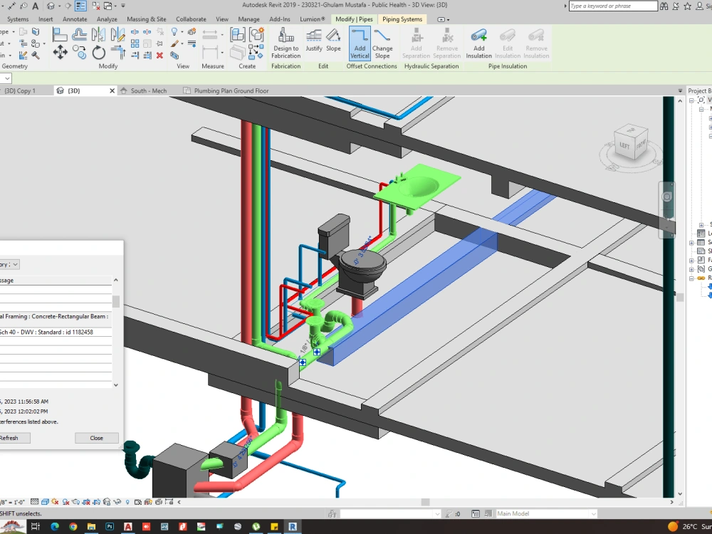Screen dimensions: 712x534
Task: Click the ViewCube LEFT face
Action: (625, 145)
